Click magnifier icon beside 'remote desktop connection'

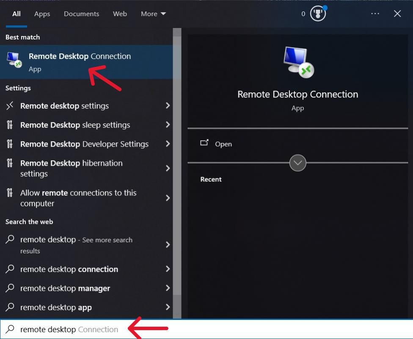tap(10, 269)
